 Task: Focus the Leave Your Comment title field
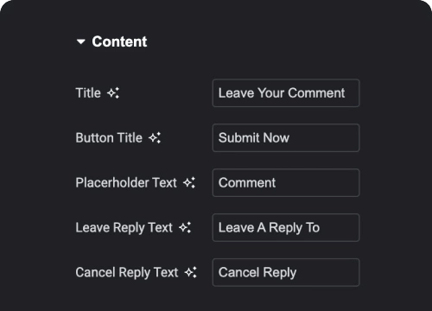[x=286, y=93]
